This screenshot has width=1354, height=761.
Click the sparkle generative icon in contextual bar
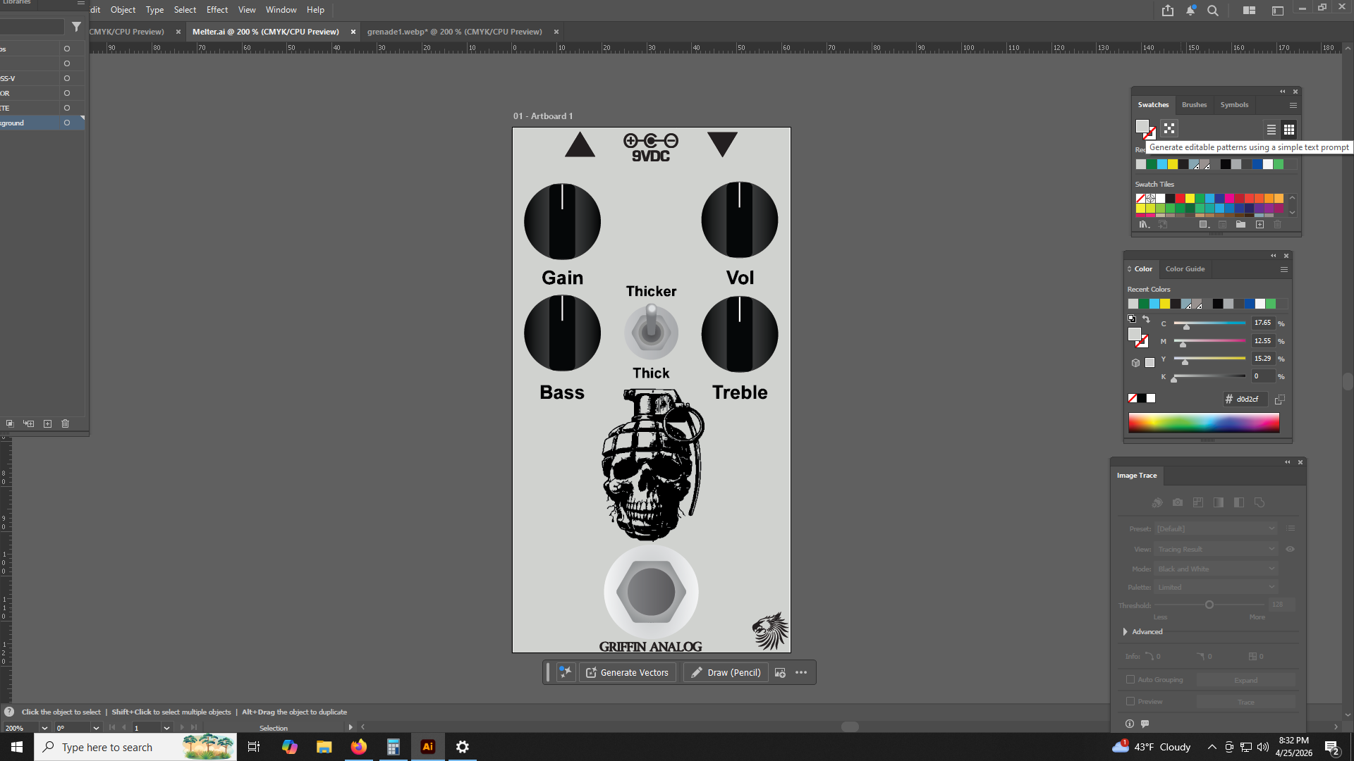[566, 672]
